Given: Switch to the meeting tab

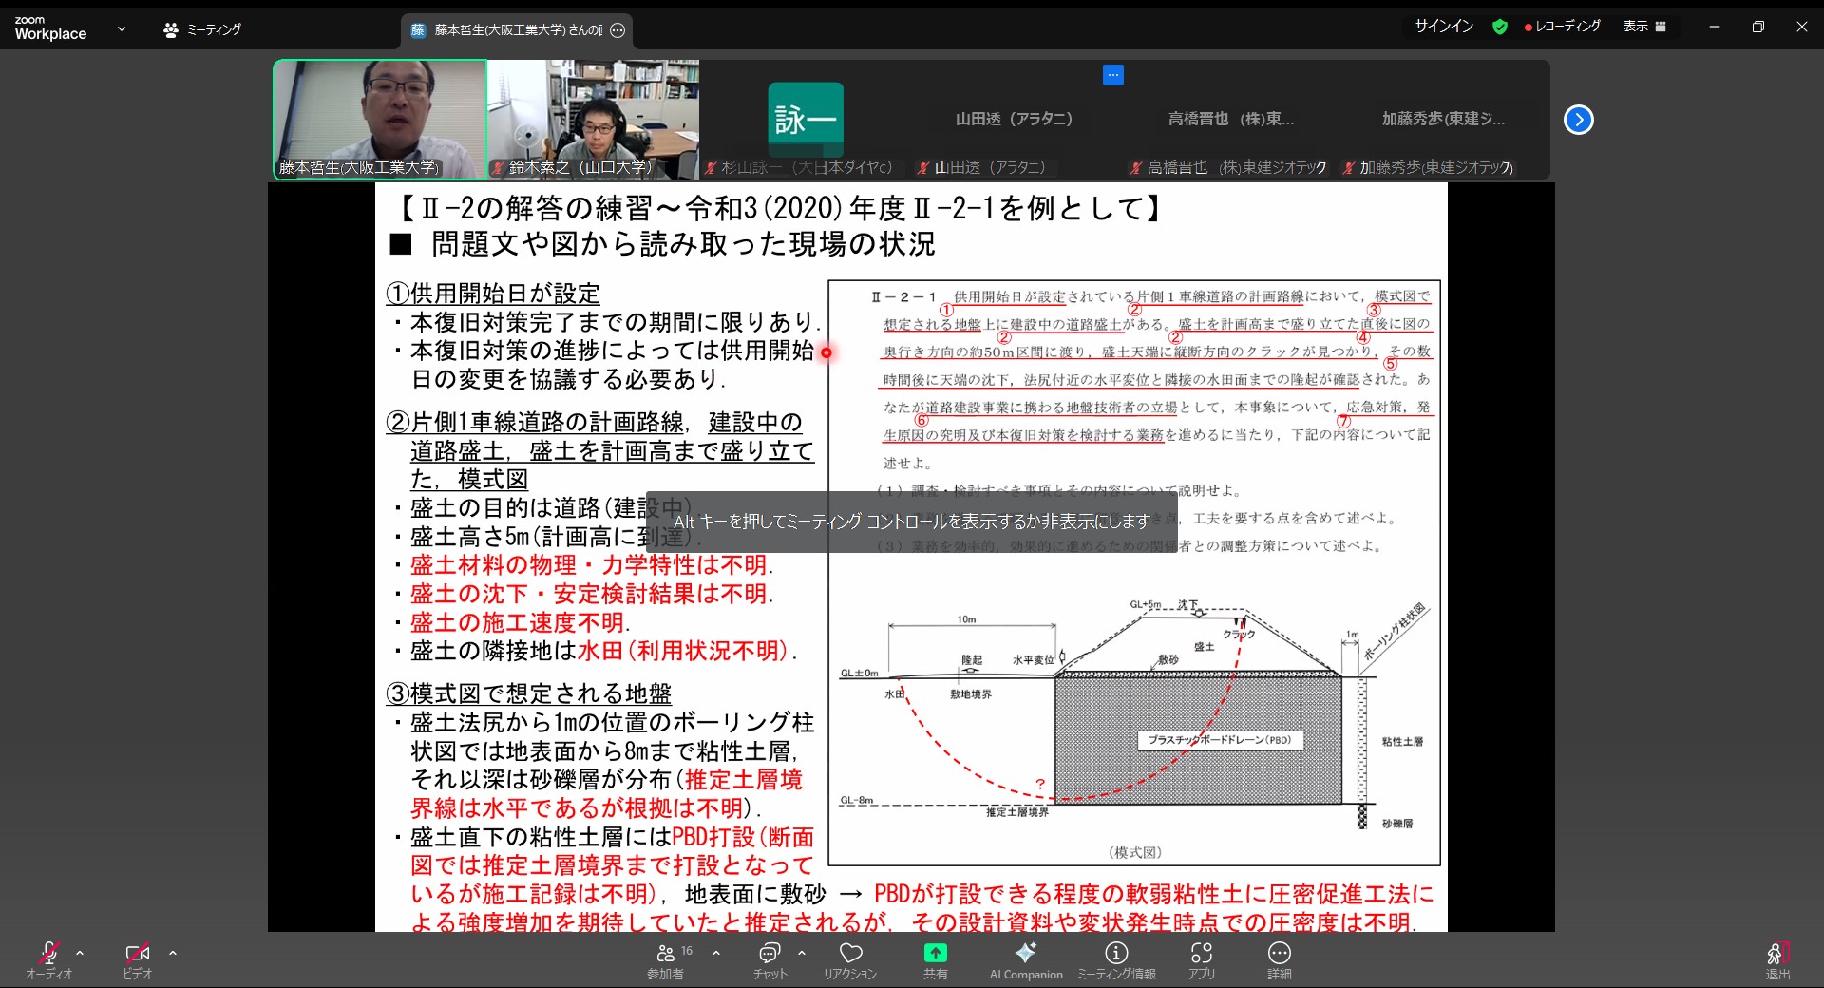Looking at the screenshot, I should (202, 30).
